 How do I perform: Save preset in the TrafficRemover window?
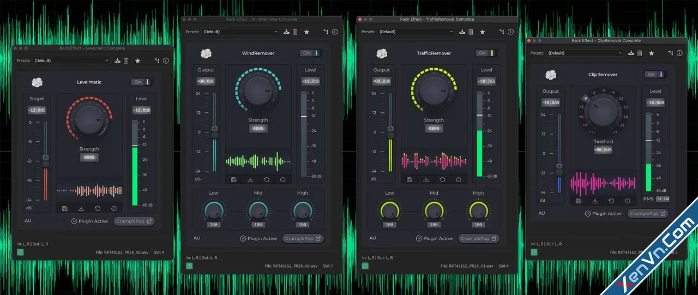(x=462, y=32)
